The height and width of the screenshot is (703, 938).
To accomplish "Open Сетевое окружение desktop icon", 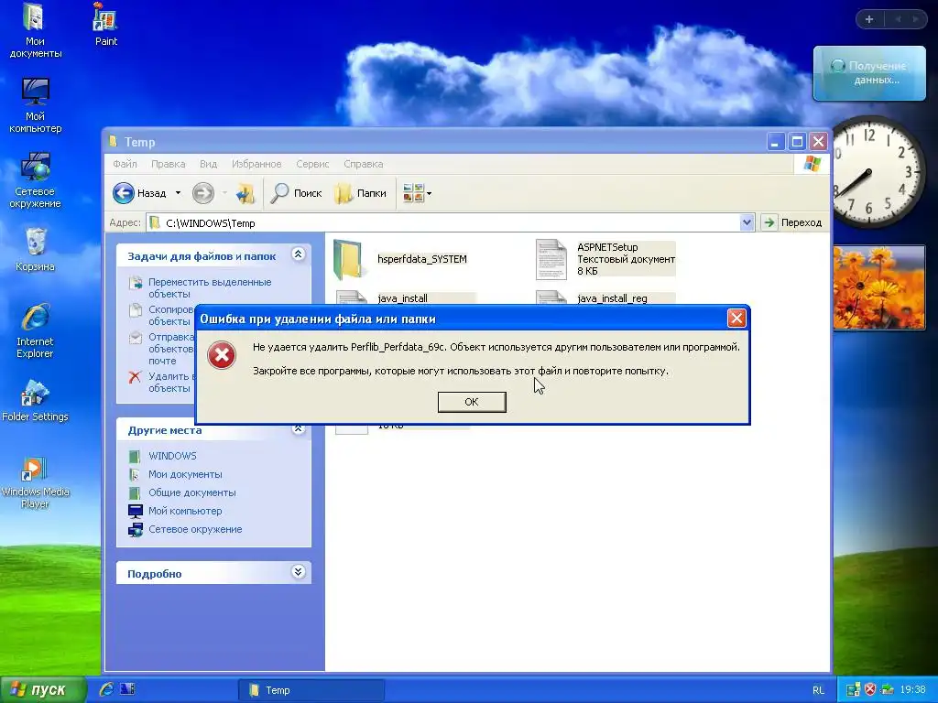I will 35,180.
